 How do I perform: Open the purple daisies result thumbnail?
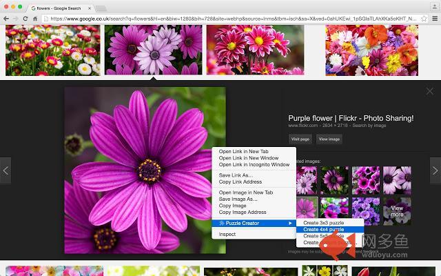[153, 50]
